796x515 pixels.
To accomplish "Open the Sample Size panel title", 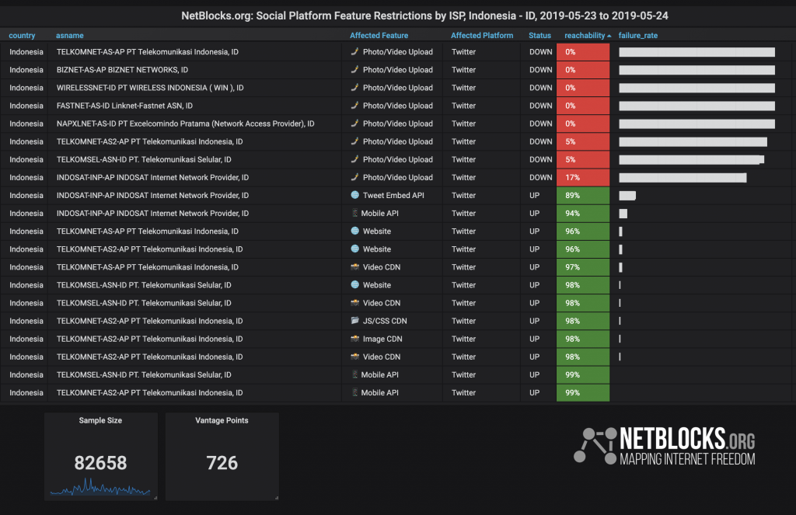I will (x=100, y=421).
